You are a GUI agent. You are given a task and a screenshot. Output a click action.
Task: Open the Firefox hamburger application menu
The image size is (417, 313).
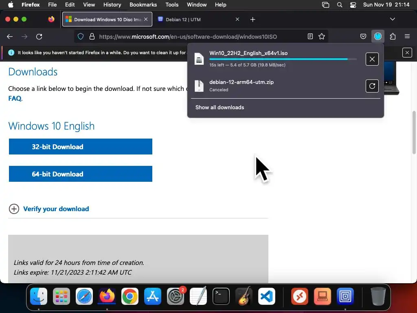tap(407, 36)
